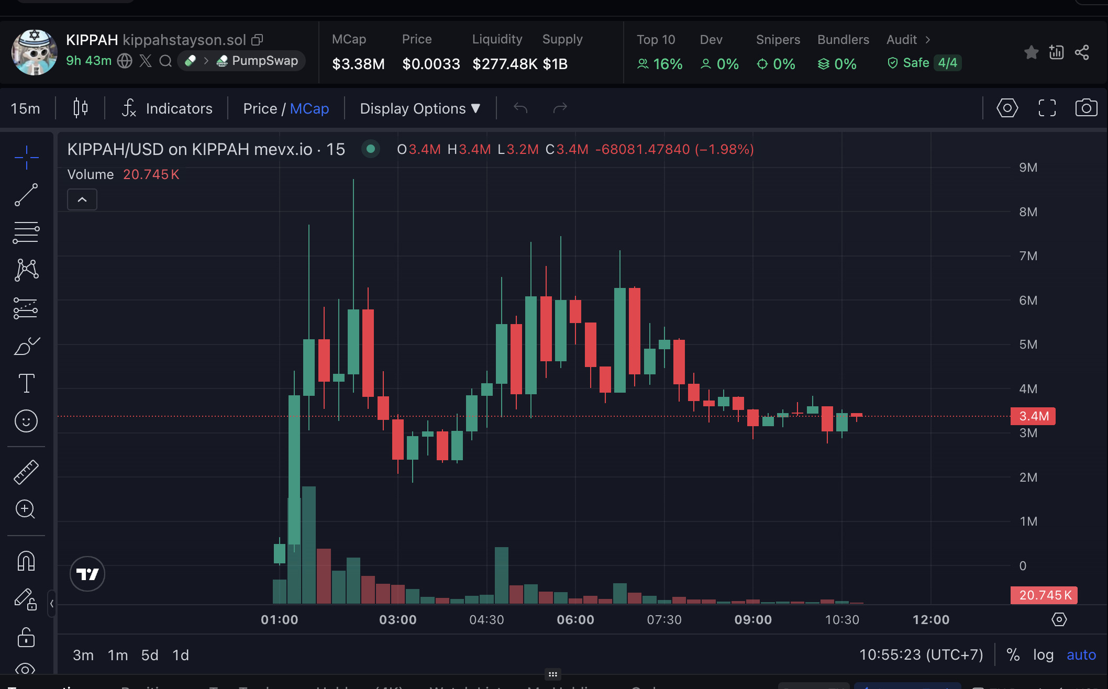Activate the zoom in tool
Viewport: 1108px width, 689px height.
pos(26,509)
